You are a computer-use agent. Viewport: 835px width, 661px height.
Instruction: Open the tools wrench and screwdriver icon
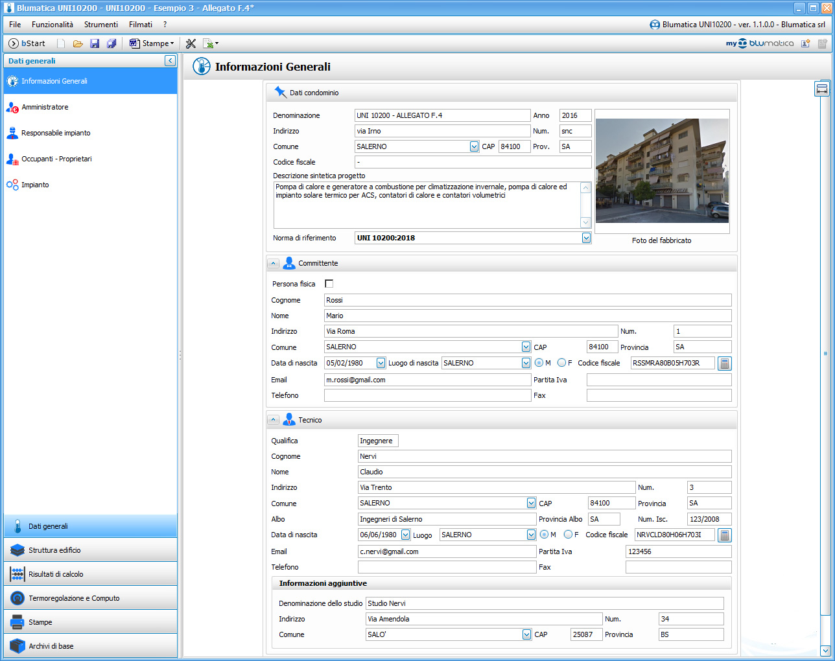click(x=191, y=43)
